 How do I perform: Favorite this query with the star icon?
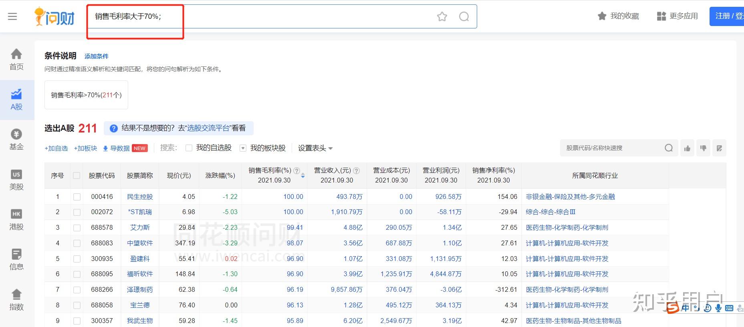[442, 16]
